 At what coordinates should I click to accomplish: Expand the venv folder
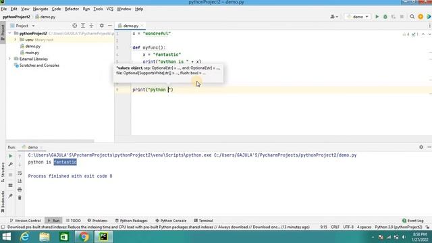(x=16, y=40)
